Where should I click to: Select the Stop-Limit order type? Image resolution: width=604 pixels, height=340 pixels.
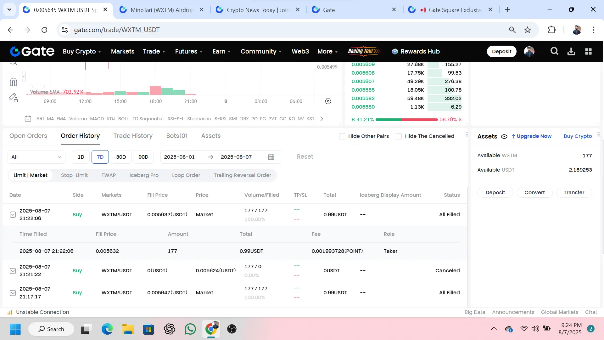point(74,175)
